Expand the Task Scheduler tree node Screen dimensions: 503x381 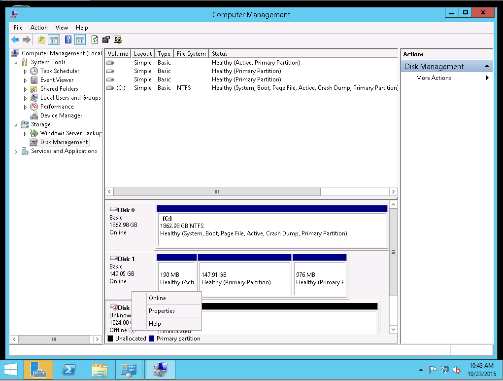pos(26,72)
